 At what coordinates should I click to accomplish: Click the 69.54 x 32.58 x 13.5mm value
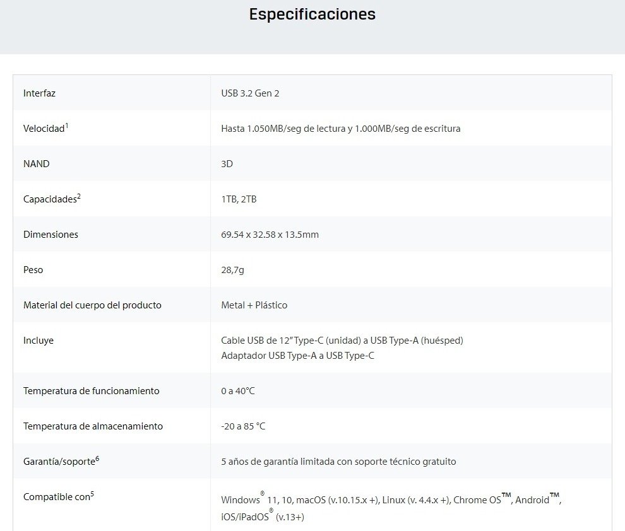(x=270, y=235)
